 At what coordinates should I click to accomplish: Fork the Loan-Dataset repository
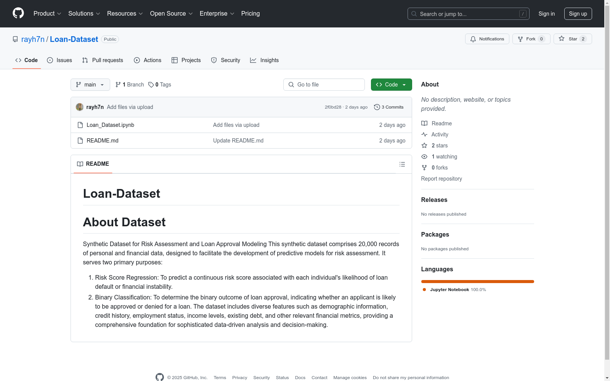click(531, 39)
